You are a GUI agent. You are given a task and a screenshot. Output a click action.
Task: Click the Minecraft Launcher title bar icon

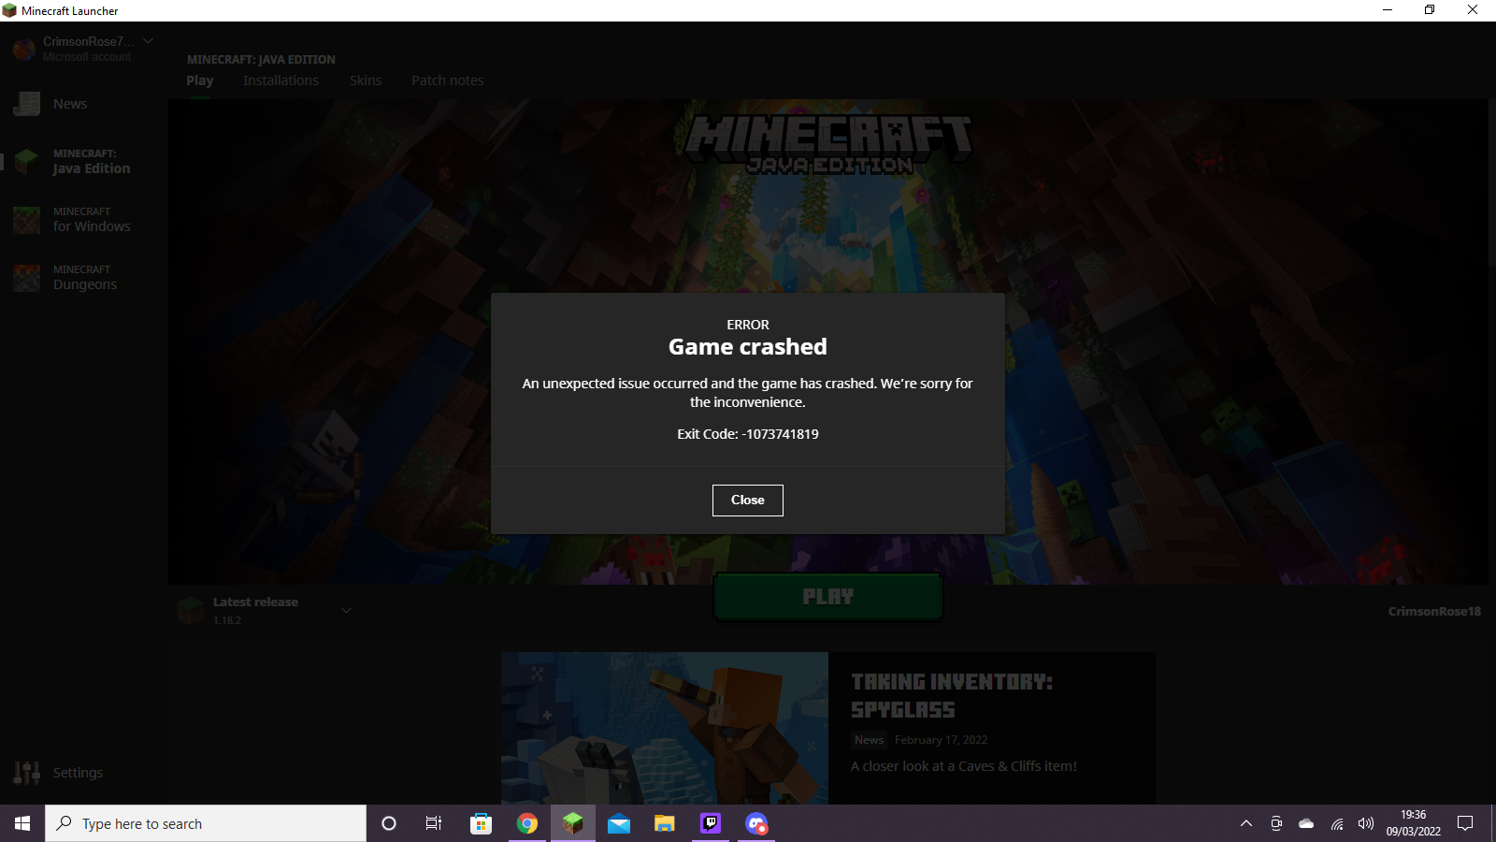click(9, 10)
